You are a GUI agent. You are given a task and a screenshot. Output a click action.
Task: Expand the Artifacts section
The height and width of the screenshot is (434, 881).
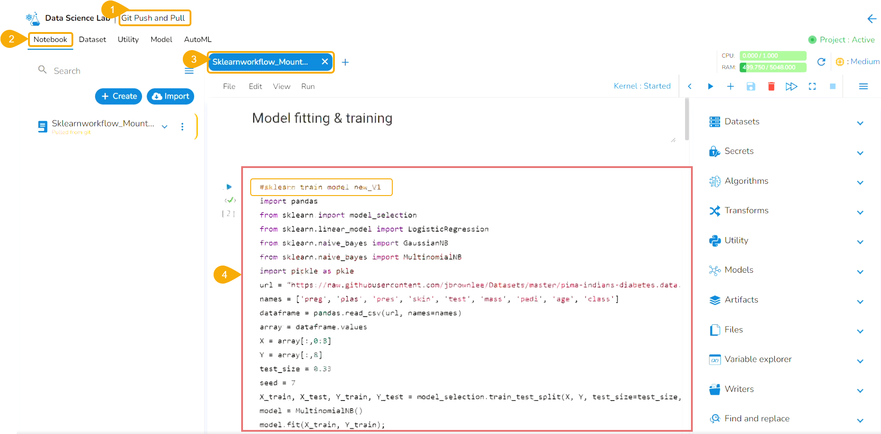tap(860, 301)
